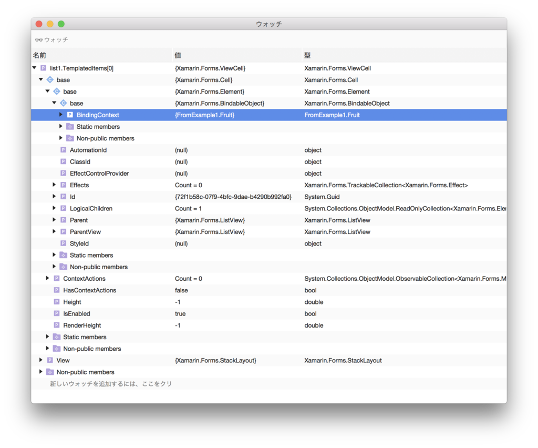The image size is (538, 448).
Task: Sort by the 名前 column header
Action: coord(101,55)
